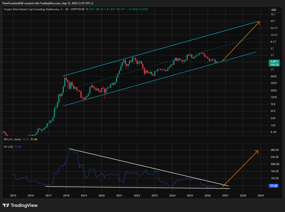This screenshot has width=285, height=212.
Task: Click the 240.00 HV axis label
Action: pos(275,157)
